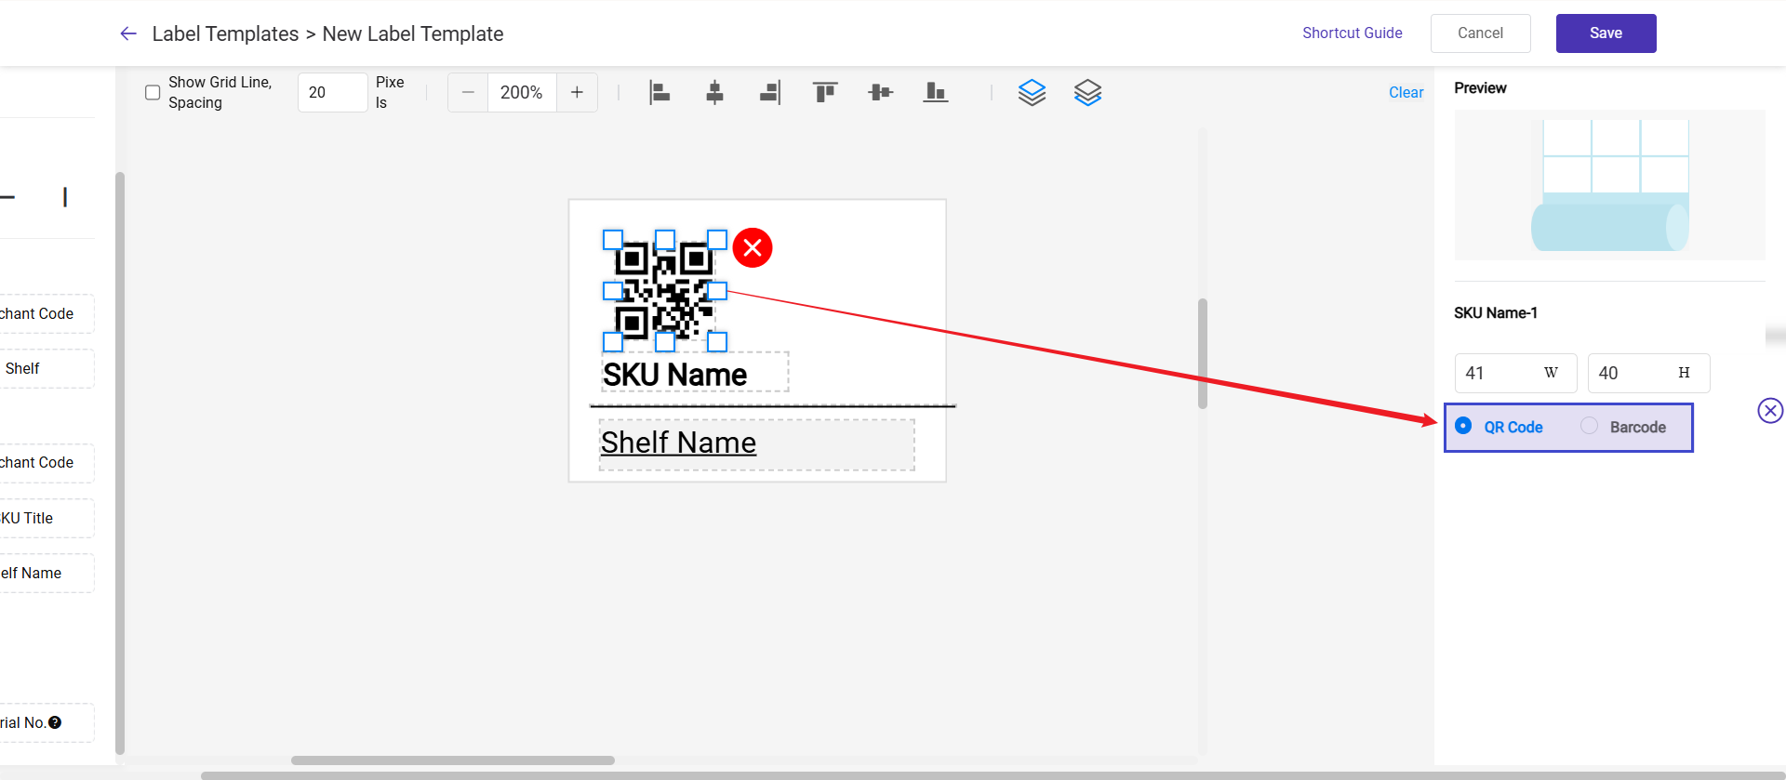Enable the Show Grid Line checkbox
1786x780 pixels.
(x=153, y=92)
